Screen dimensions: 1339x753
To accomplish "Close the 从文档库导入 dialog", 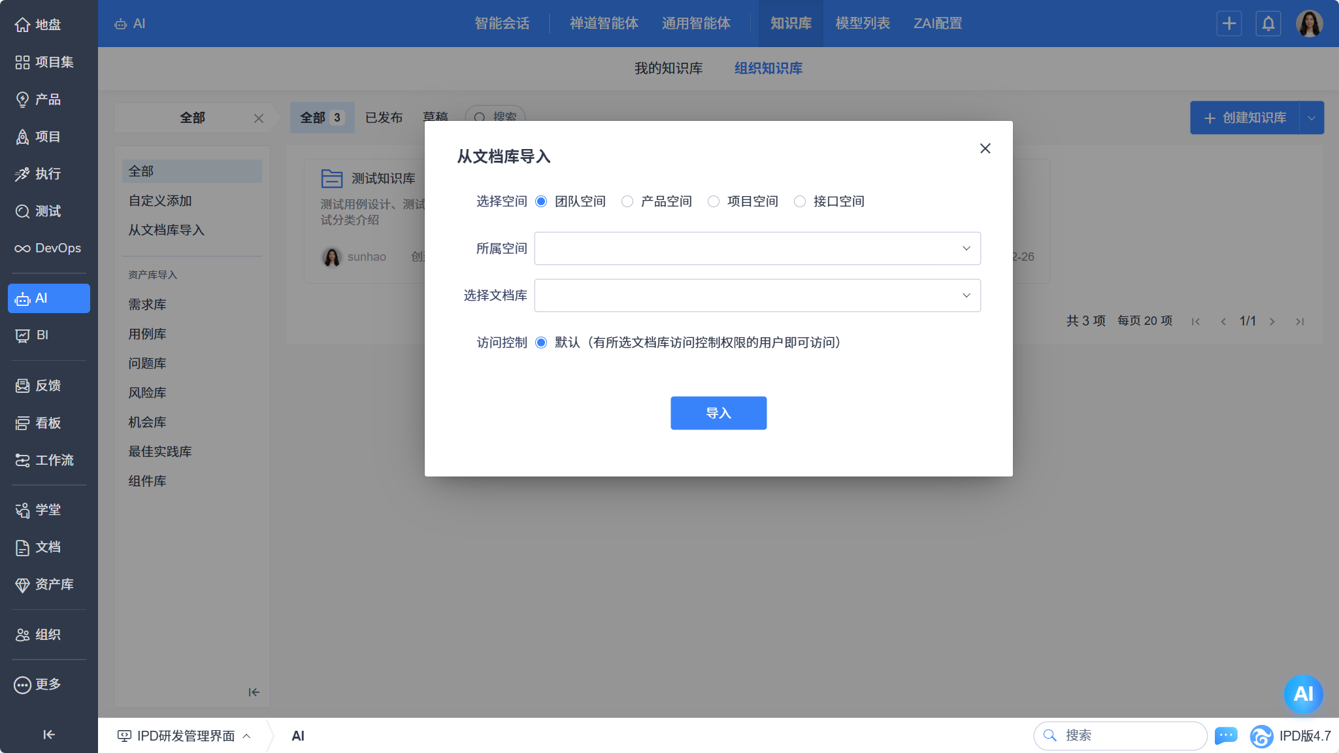I will 985,148.
